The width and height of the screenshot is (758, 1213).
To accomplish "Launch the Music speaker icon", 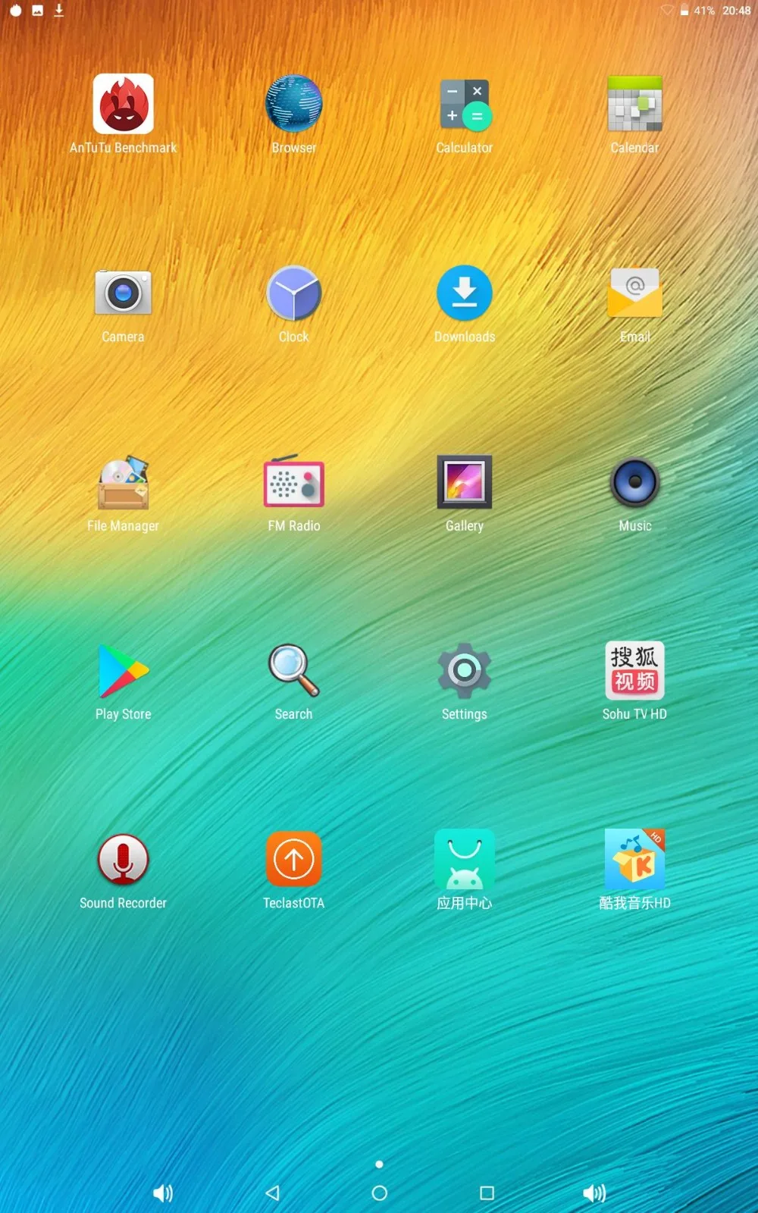I will [x=635, y=482].
